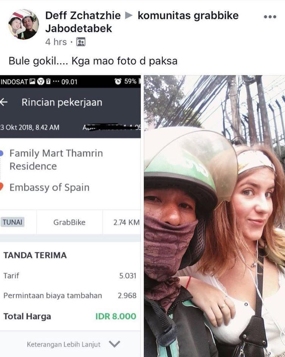Tap the orange destination pin marker

pyautogui.click(x=1, y=187)
